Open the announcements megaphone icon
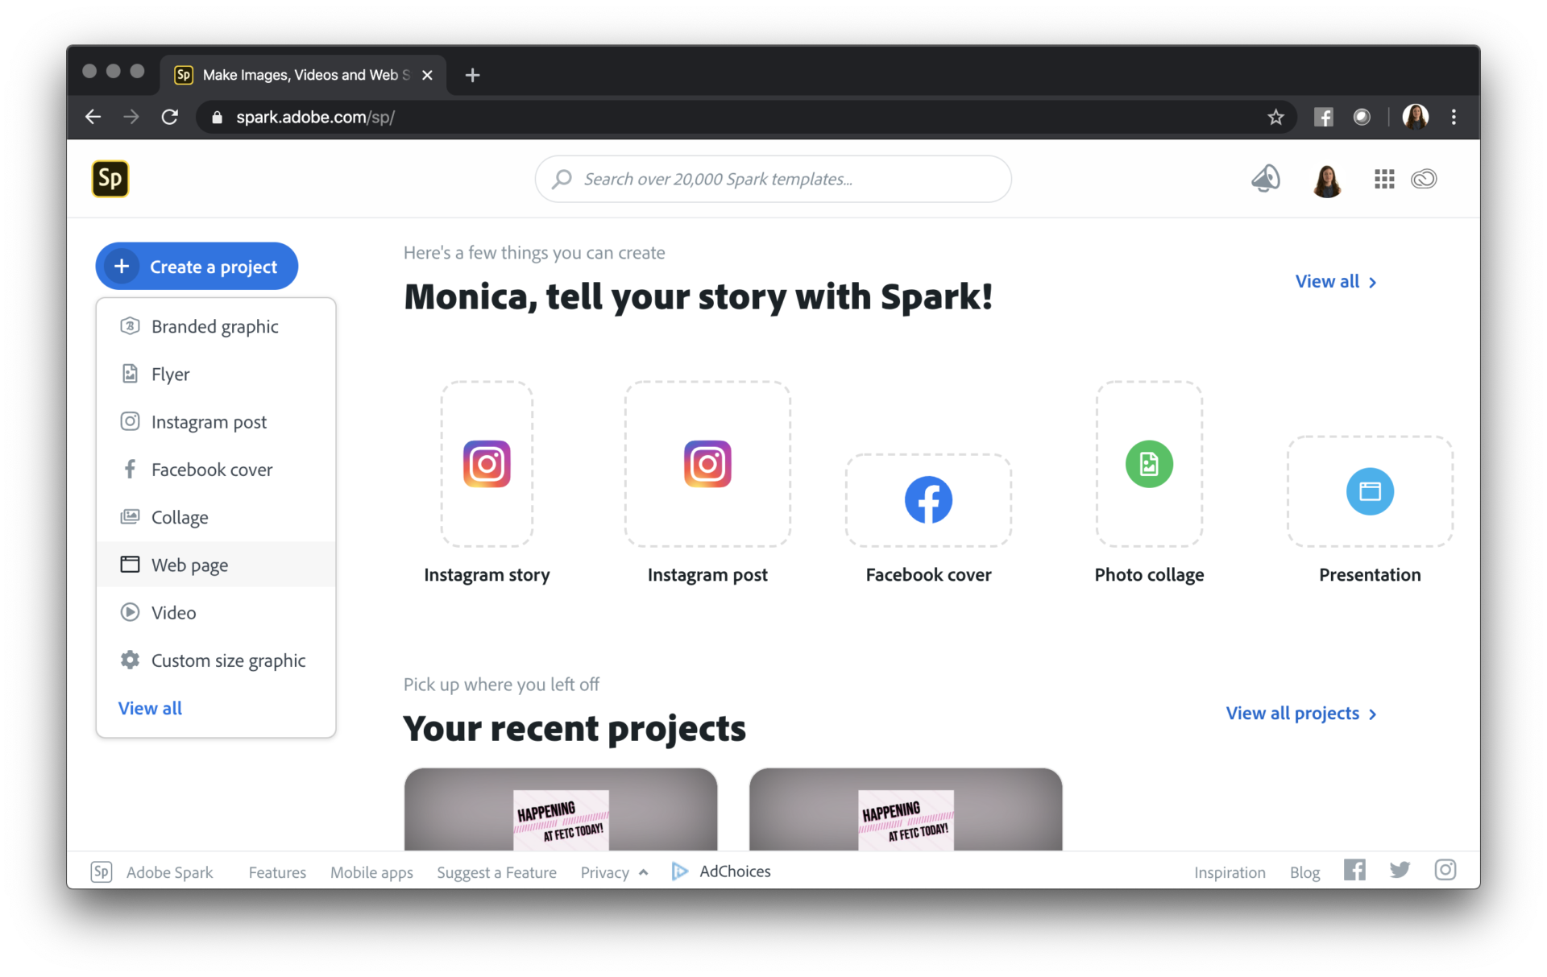Screen dimensions: 1547x977 [x=1265, y=178]
